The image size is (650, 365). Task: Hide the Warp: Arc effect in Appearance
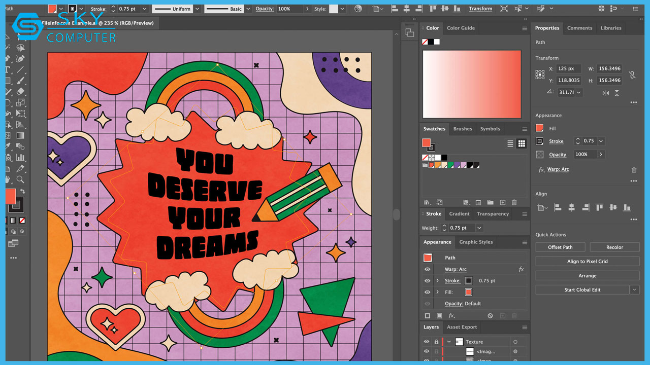[x=427, y=269]
